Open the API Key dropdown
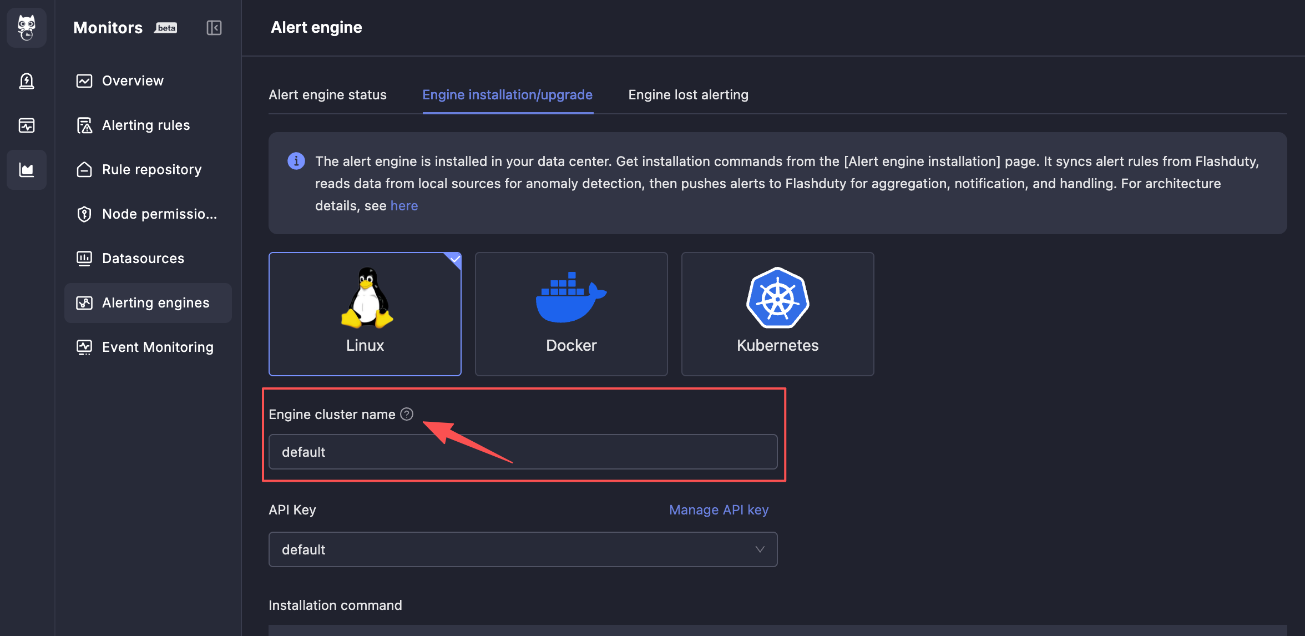Image resolution: width=1305 pixels, height=636 pixels. click(510, 549)
